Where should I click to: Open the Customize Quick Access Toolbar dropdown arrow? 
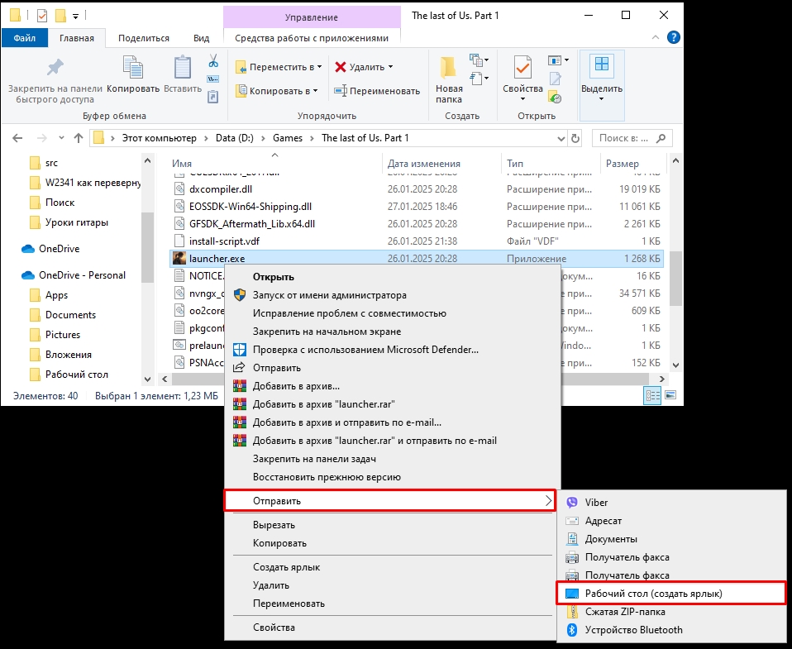click(x=75, y=17)
